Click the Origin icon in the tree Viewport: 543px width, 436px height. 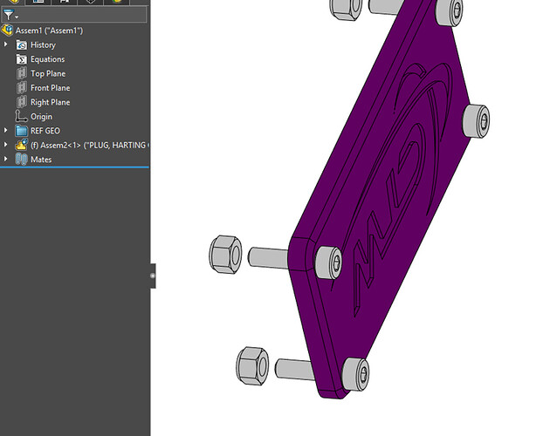22,117
